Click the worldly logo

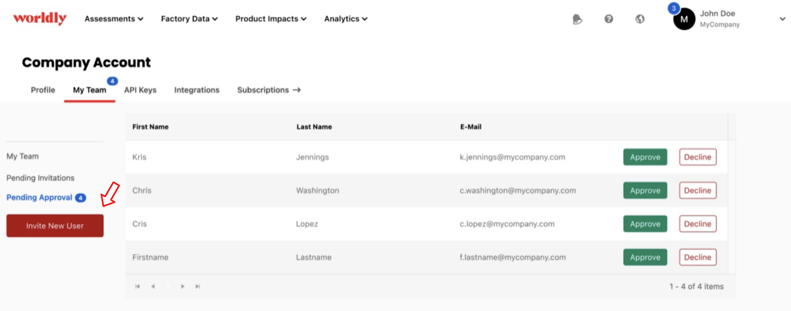(40, 18)
